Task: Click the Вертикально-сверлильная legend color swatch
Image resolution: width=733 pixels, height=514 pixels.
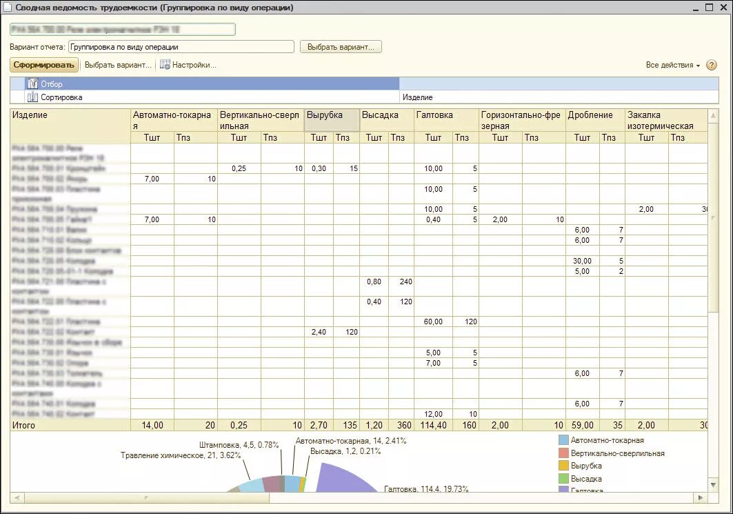Action: point(563,453)
